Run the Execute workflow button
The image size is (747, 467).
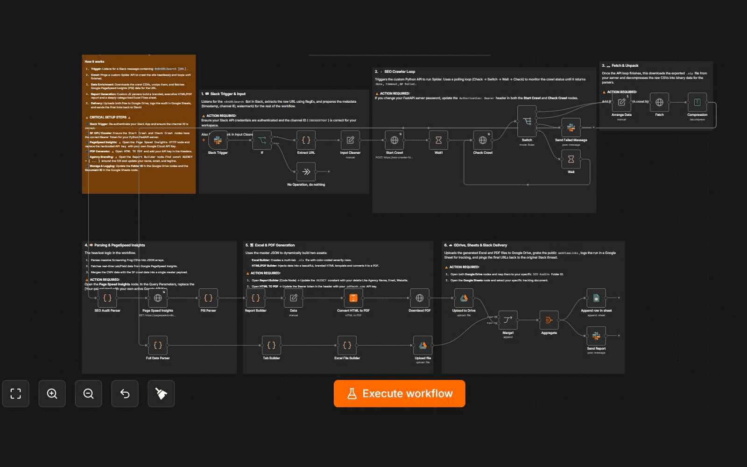pos(400,394)
